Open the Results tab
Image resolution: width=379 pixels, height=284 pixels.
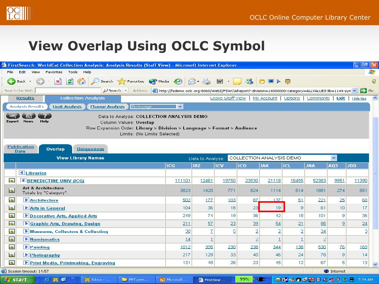pos(25,98)
